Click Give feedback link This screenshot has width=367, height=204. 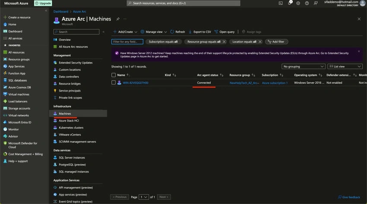point(349,197)
